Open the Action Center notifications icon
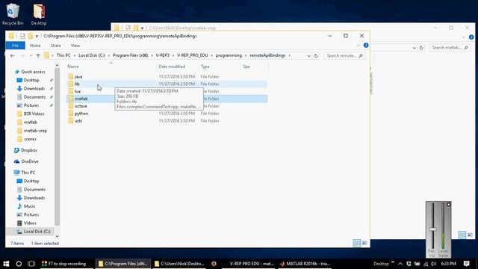478x269 pixels. tap(466, 264)
